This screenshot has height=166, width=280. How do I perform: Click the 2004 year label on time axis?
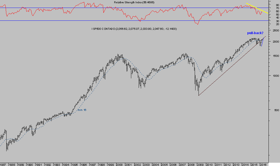coord(155,165)
